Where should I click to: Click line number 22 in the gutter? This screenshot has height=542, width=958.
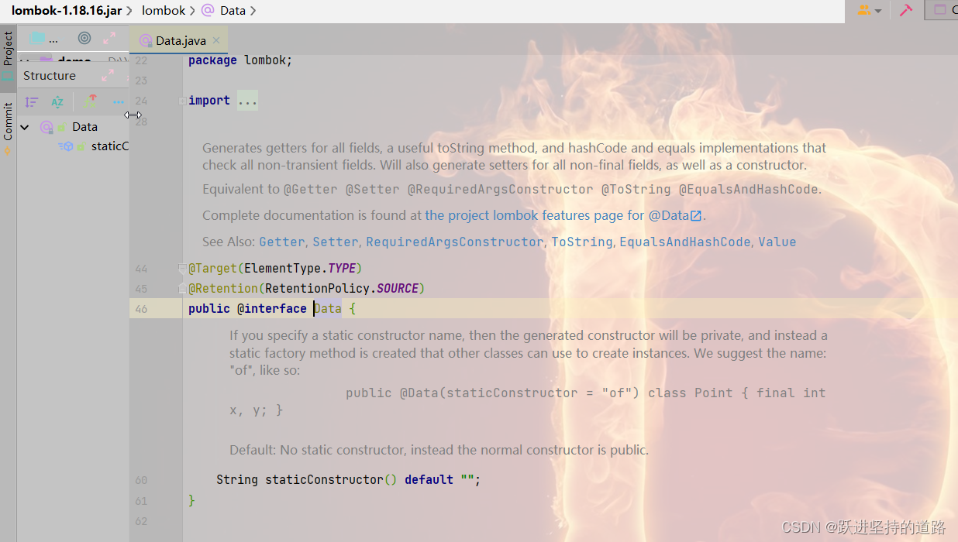click(x=140, y=60)
